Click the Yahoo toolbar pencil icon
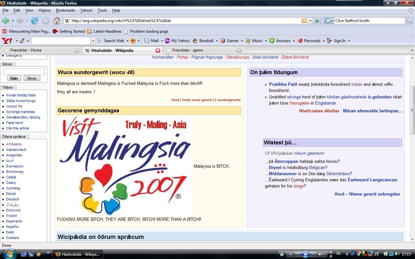Image resolution: width=415 pixels, height=259 pixels. tap(22, 41)
